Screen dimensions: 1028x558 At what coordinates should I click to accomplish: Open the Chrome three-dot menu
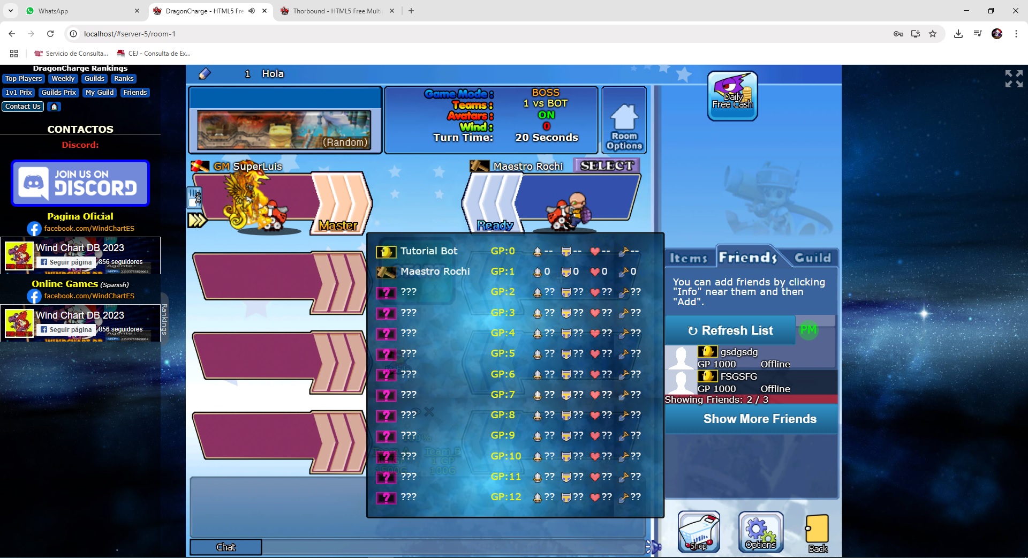1016,34
